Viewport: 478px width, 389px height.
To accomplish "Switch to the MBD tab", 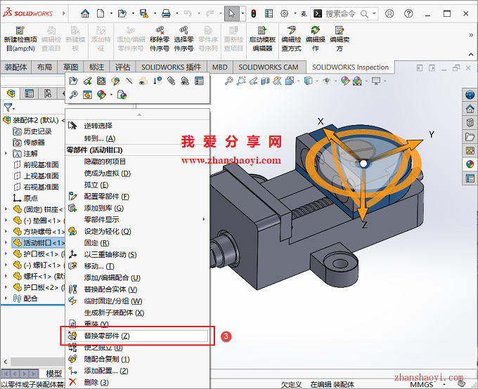I will [x=220, y=67].
